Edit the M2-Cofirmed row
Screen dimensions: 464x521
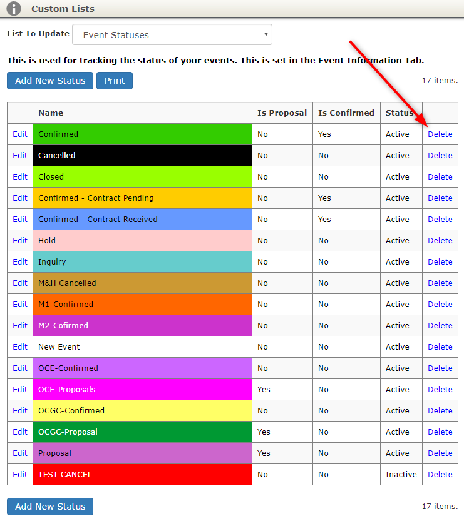click(20, 326)
